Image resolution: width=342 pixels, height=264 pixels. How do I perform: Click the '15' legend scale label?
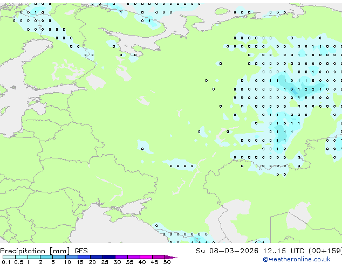tap(80, 262)
